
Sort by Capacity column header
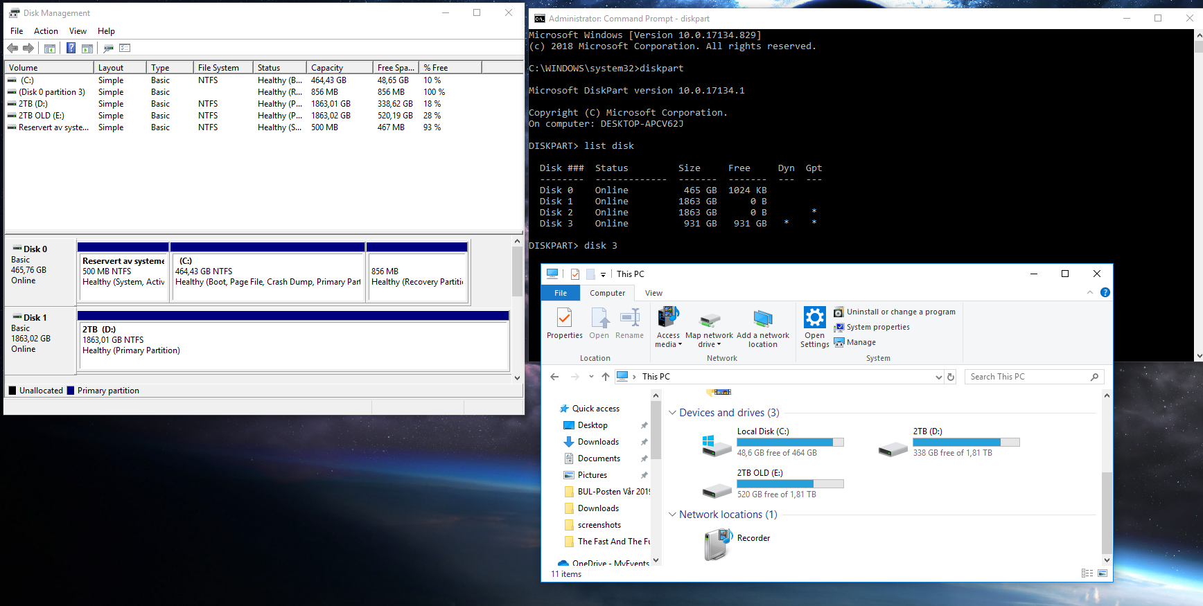pyautogui.click(x=340, y=68)
